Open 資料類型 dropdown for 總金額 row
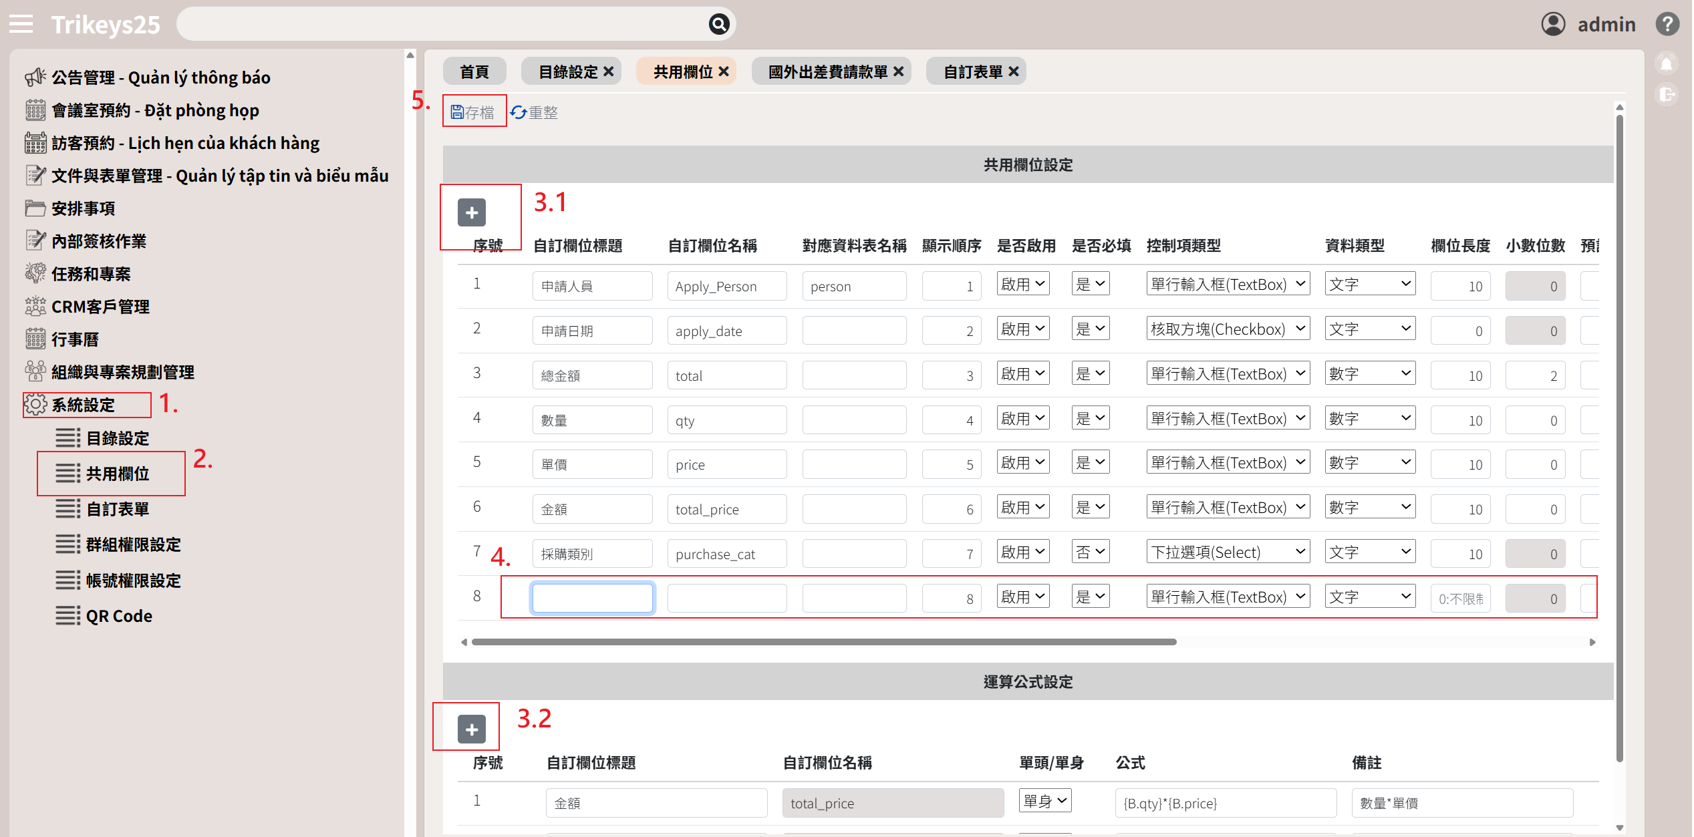1694x837 pixels. (1369, 373)
